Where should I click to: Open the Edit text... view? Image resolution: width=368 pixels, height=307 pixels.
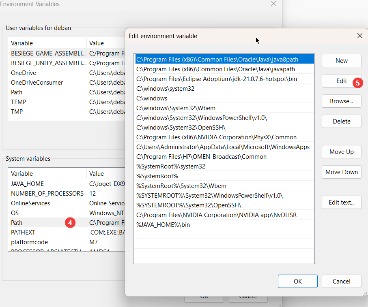tap(342, 203)
